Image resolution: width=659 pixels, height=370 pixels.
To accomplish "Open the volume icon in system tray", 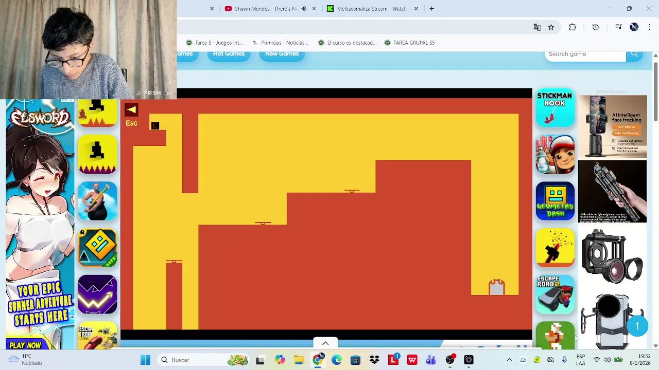I will click(x=607, y=360).
